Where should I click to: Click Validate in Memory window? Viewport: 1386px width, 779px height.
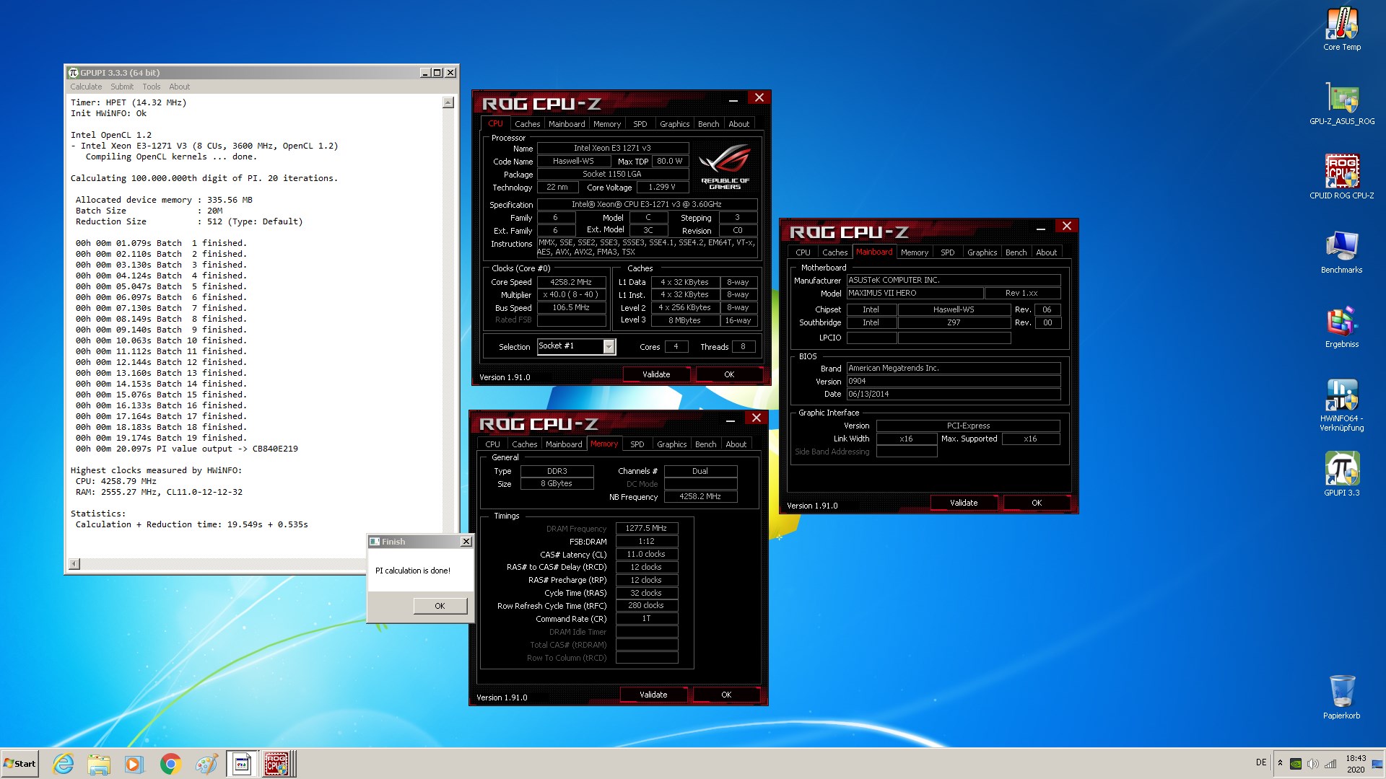click(x=653, y=695)
